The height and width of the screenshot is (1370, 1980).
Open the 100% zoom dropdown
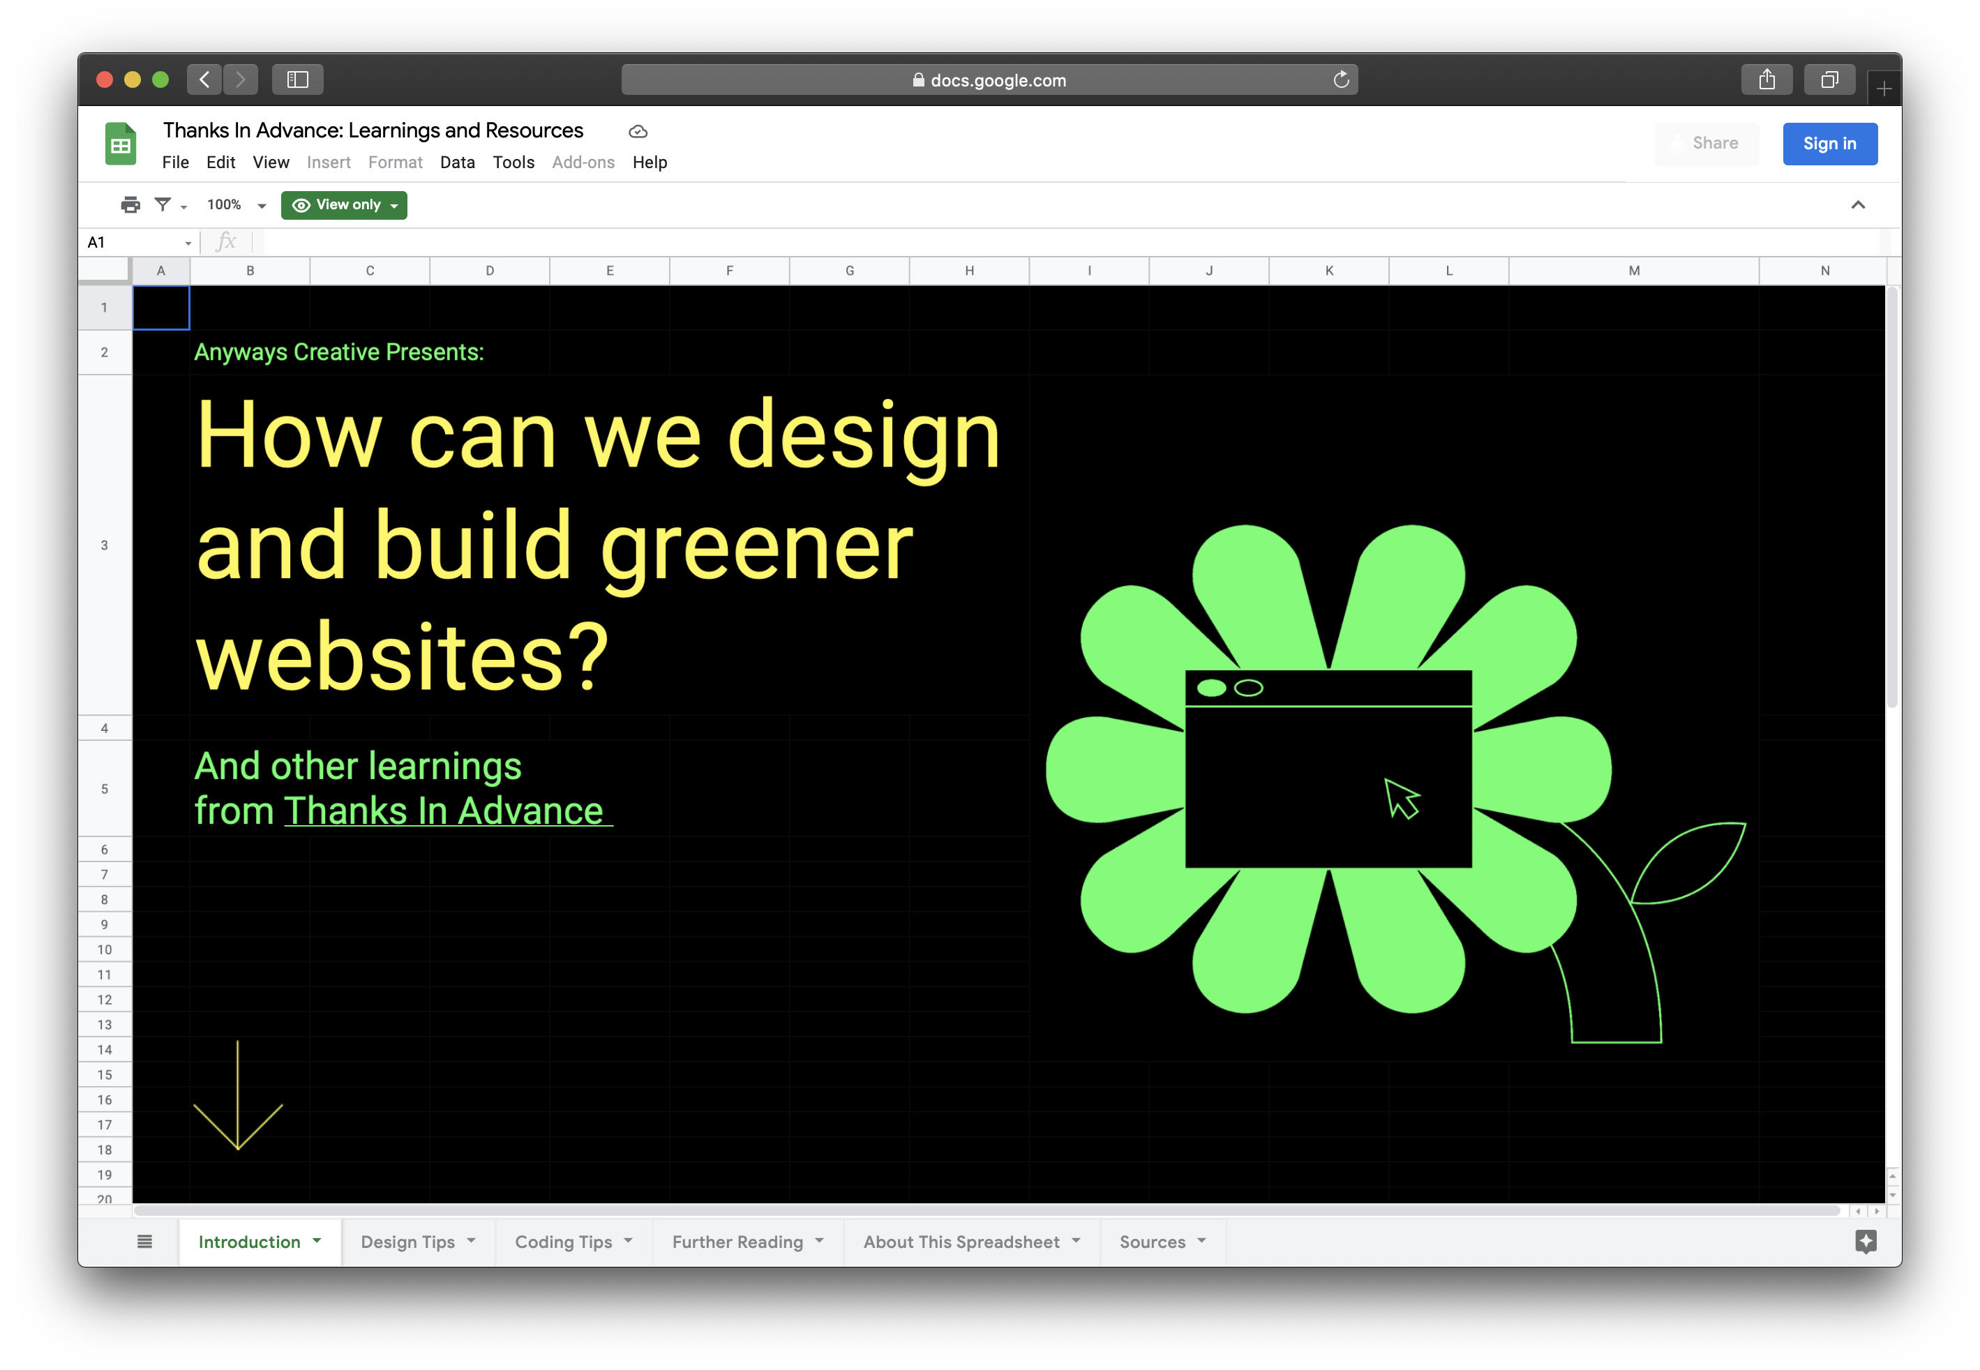[x=236, y=204]
